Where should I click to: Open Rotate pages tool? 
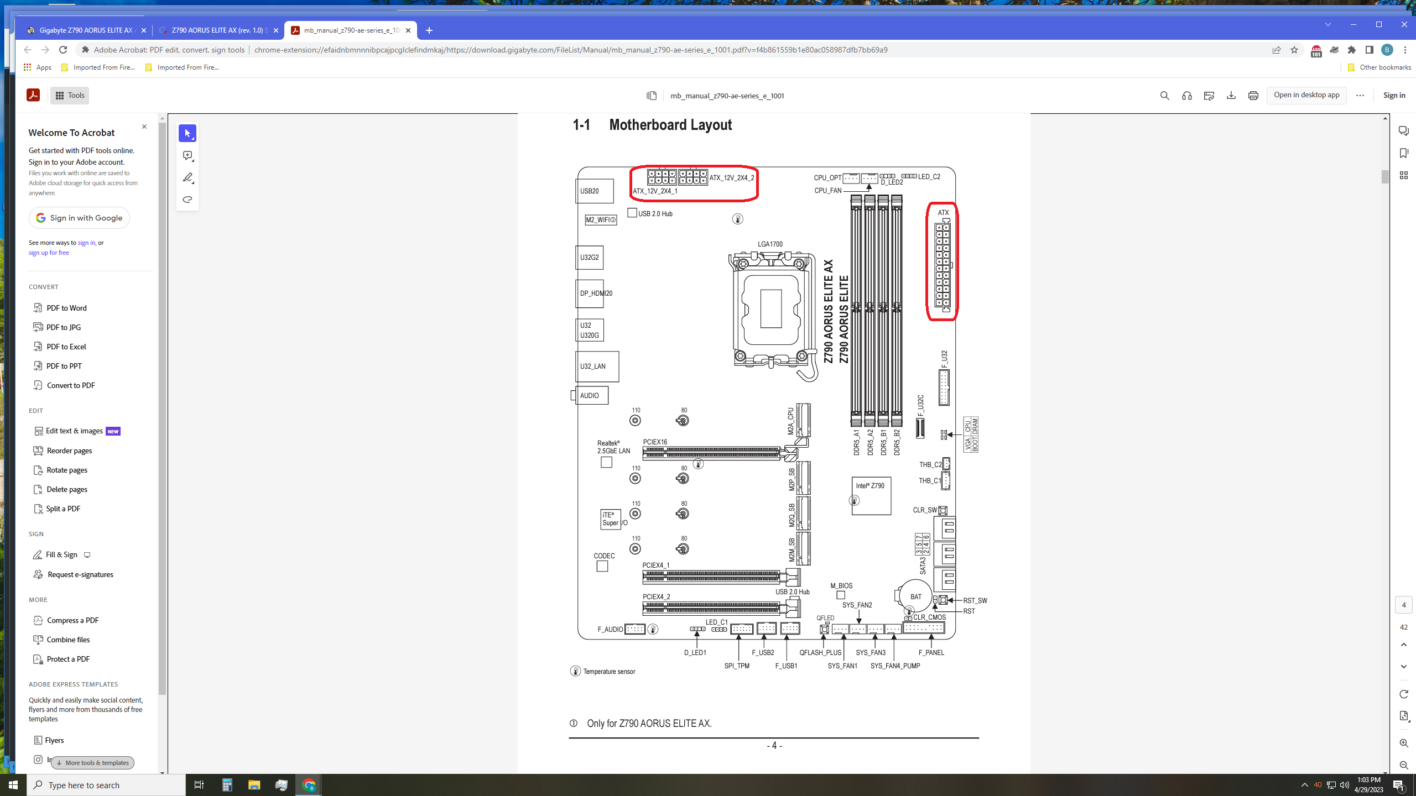(x=60, y=470)
